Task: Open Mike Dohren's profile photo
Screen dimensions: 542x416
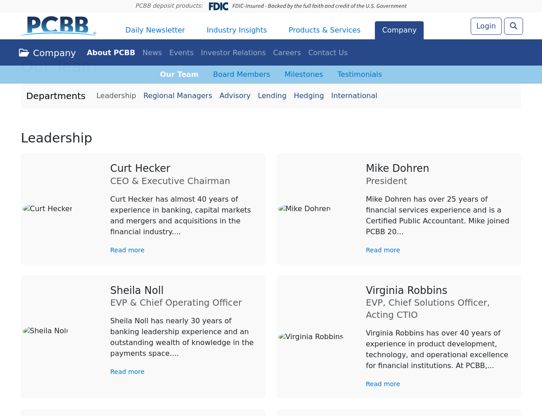Action: coord(304,208)
